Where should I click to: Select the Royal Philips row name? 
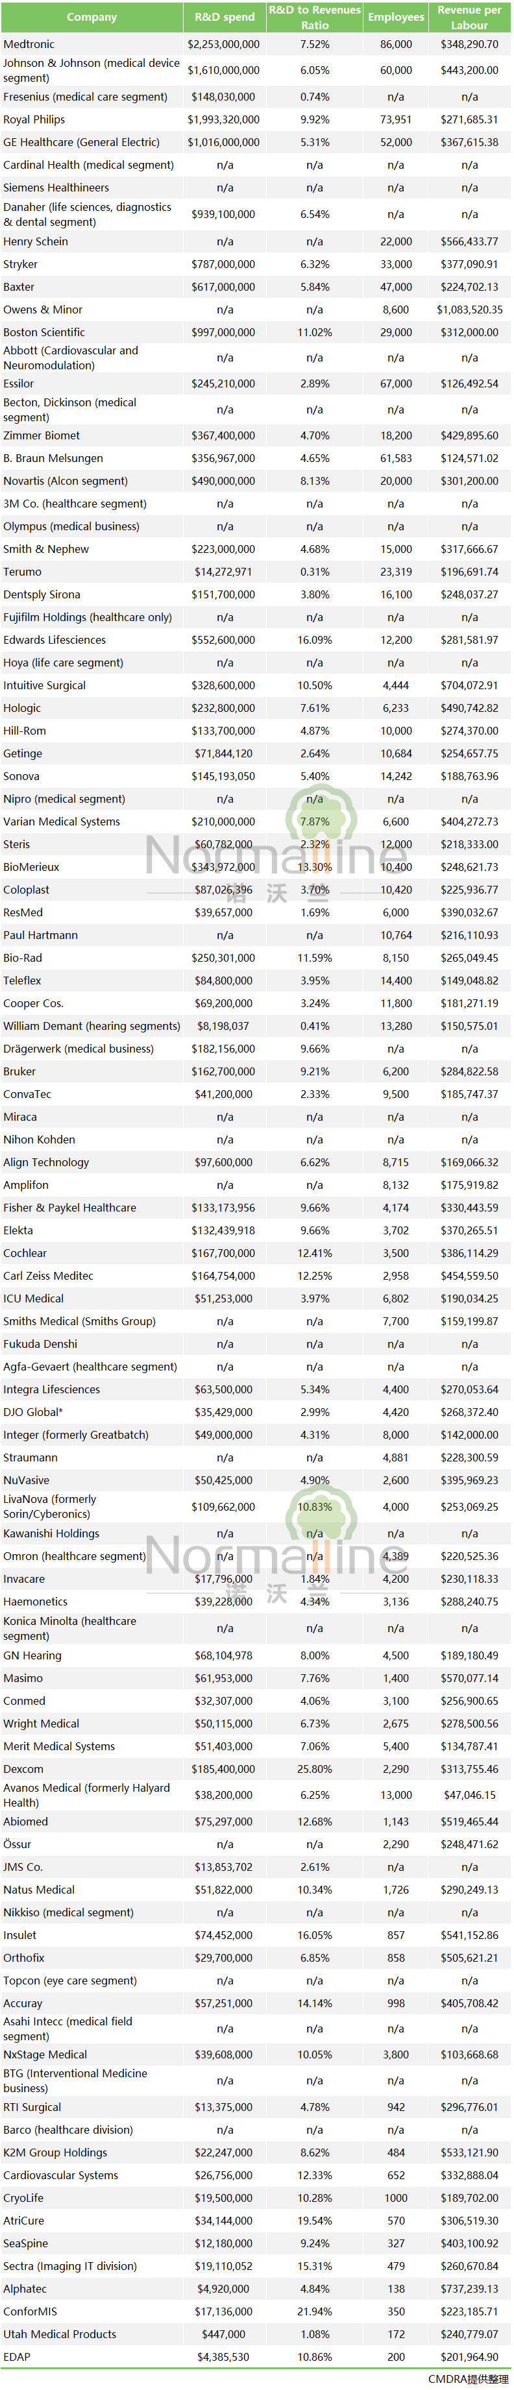point(34,119)
